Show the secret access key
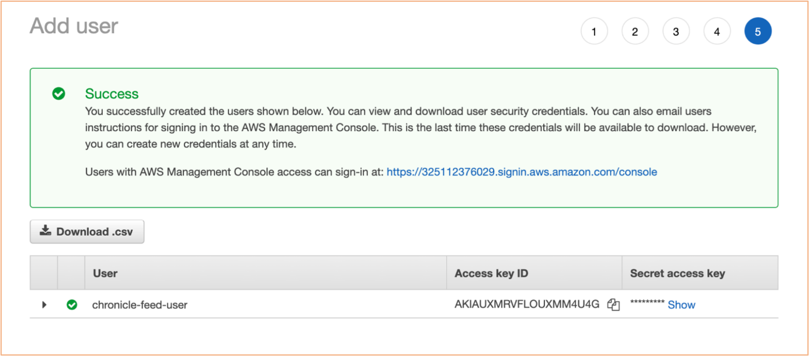This screenshot has height=356, width=809. 681,305
